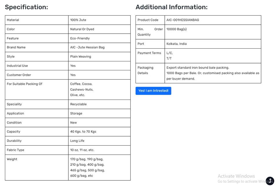Click the "Kolkata, India" port value
278x189 pixels.
[176, 44]
